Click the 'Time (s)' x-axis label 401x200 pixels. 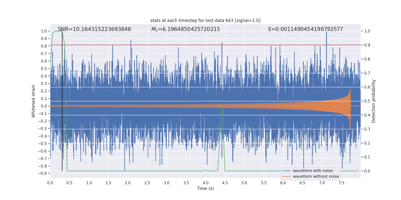point(205,188)
